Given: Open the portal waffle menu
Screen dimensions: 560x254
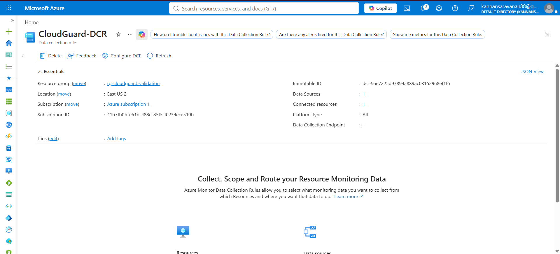Looking at the screenshot, I should click(9, 8).
